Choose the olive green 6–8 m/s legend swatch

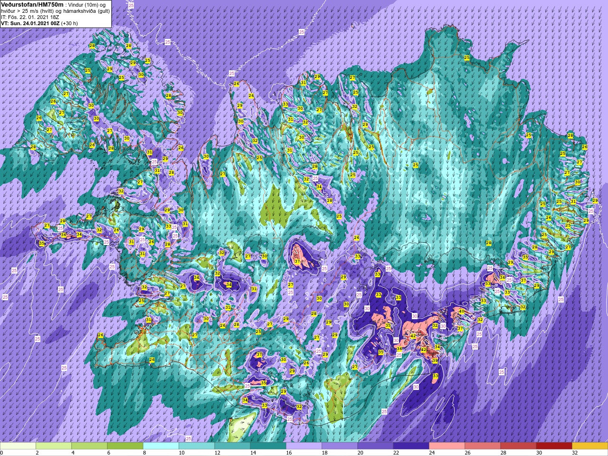[125, 446]
